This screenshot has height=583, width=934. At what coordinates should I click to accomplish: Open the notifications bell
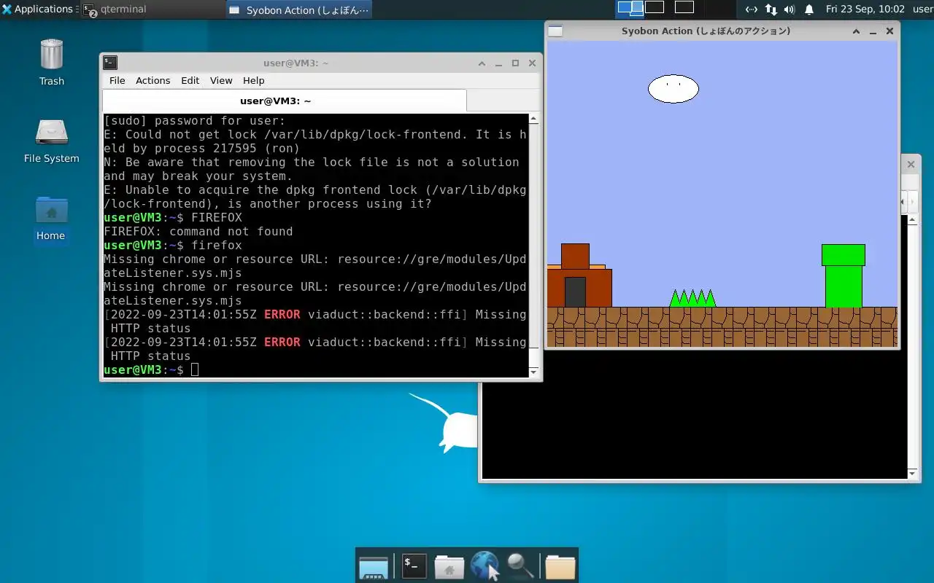809,9
